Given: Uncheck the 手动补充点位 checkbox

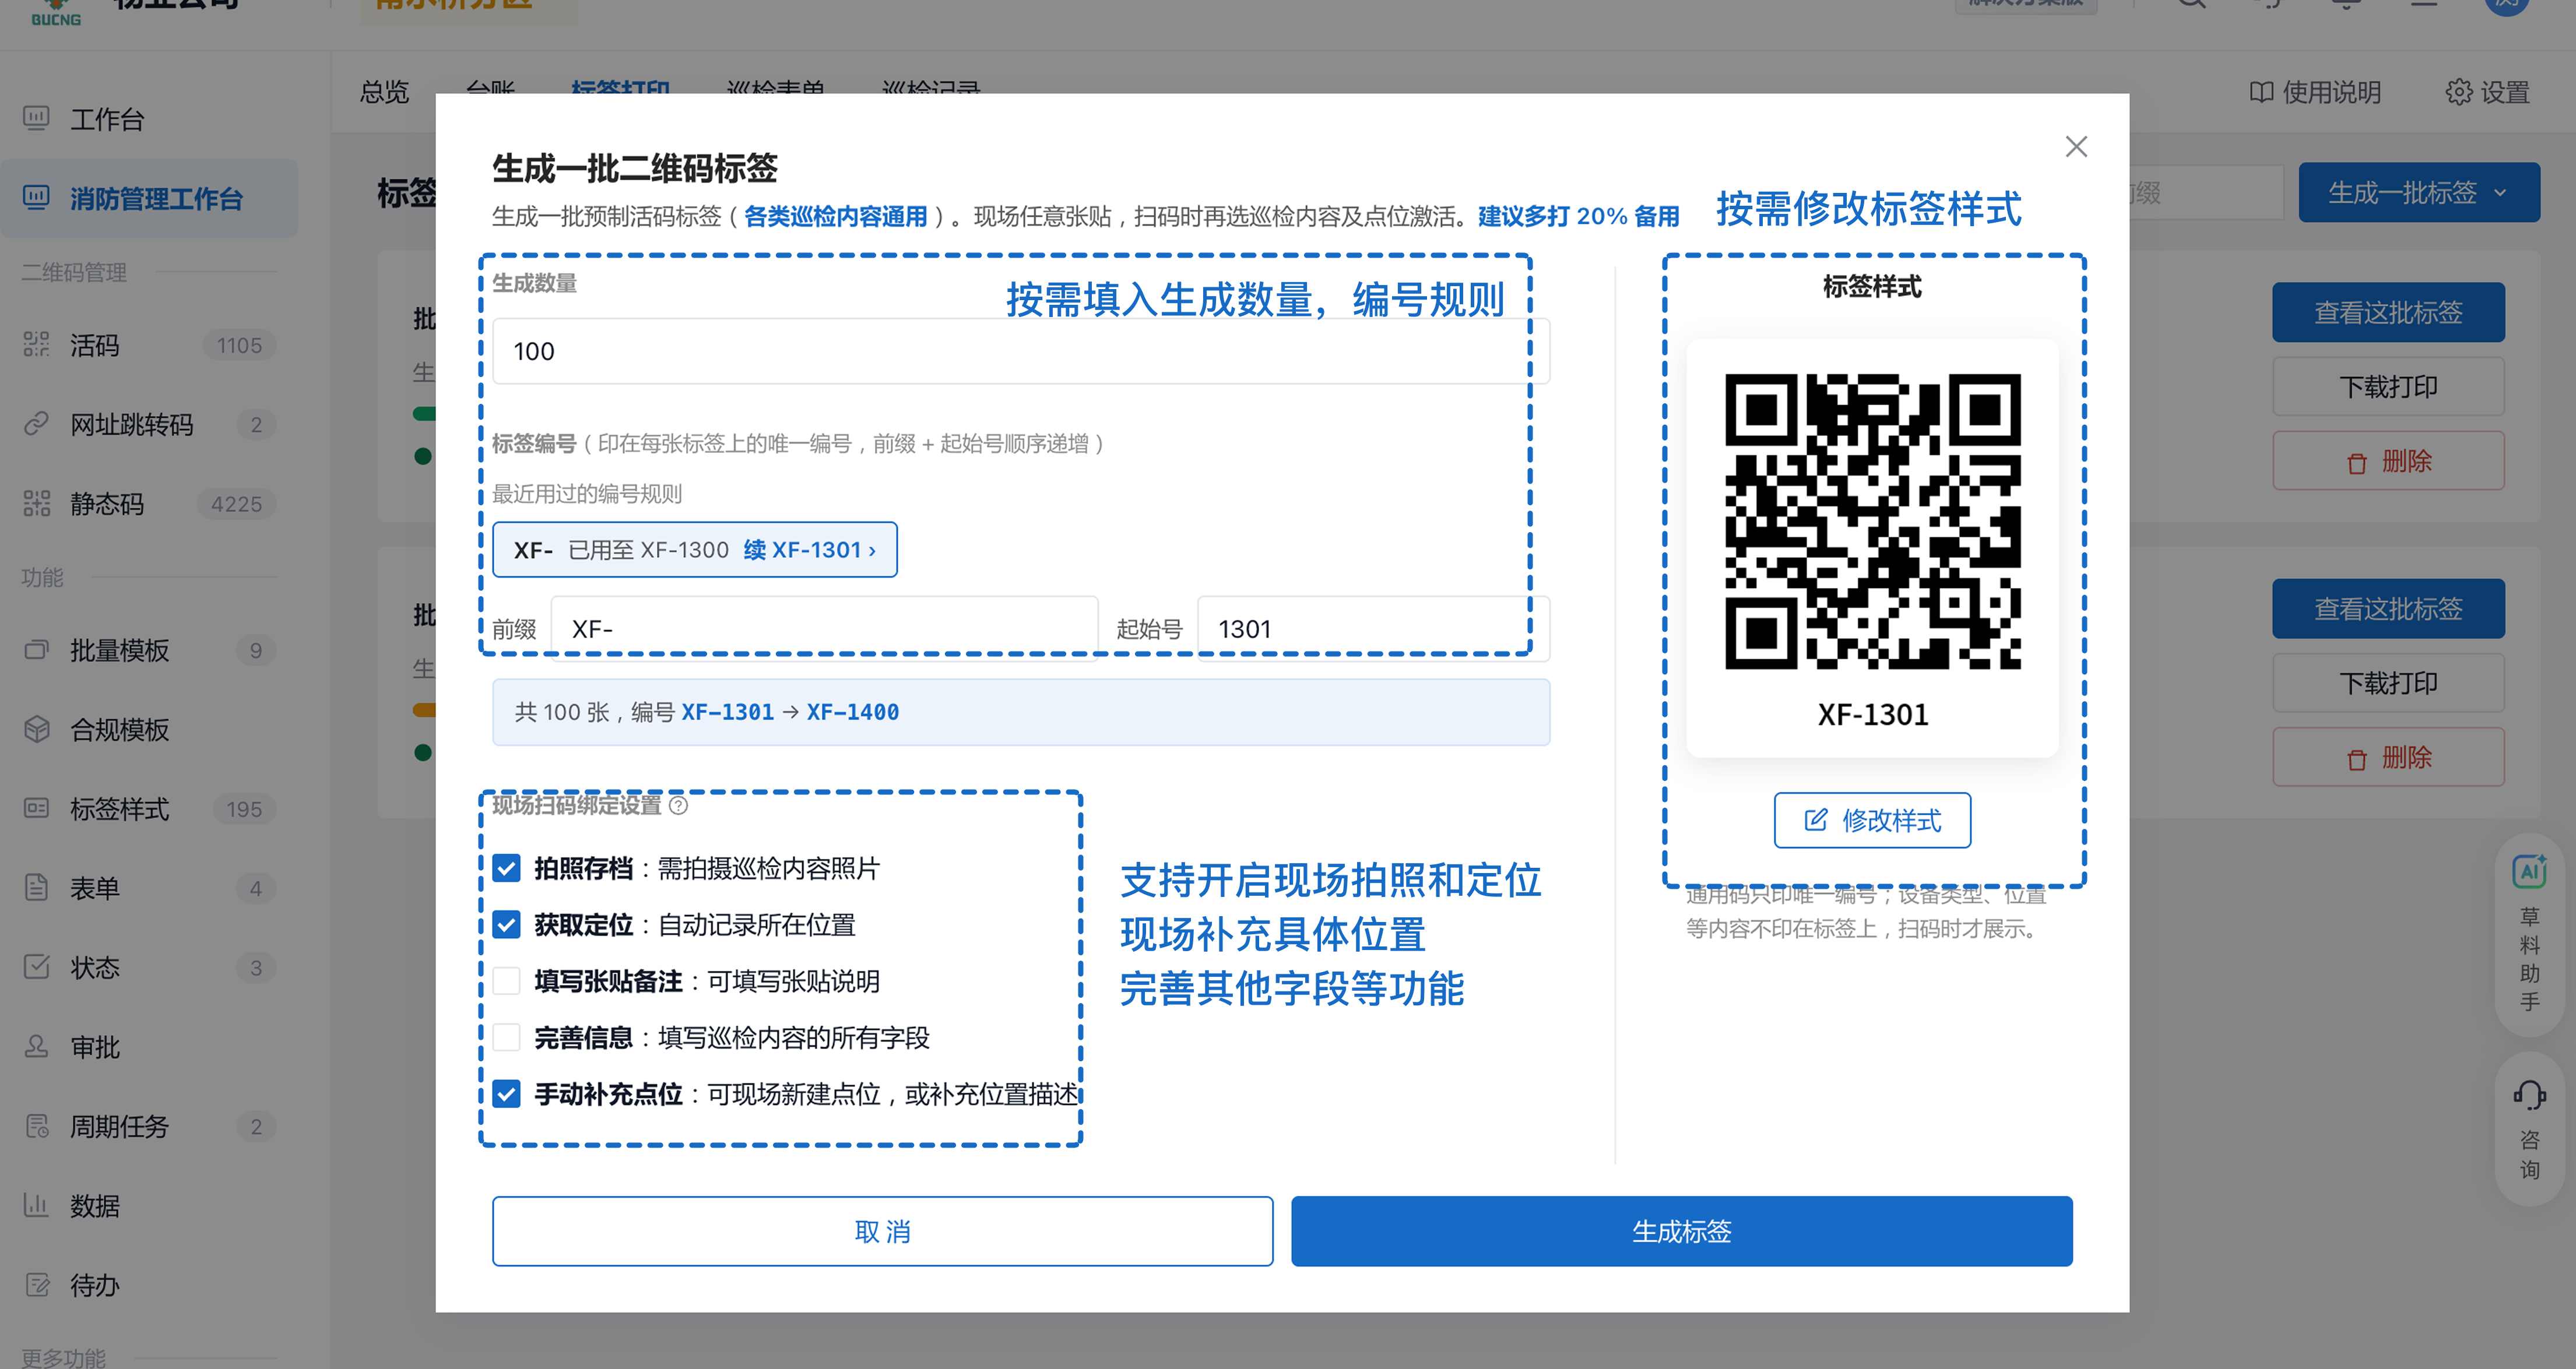Looking at the screenshot, I should (x=507, y=1094).
